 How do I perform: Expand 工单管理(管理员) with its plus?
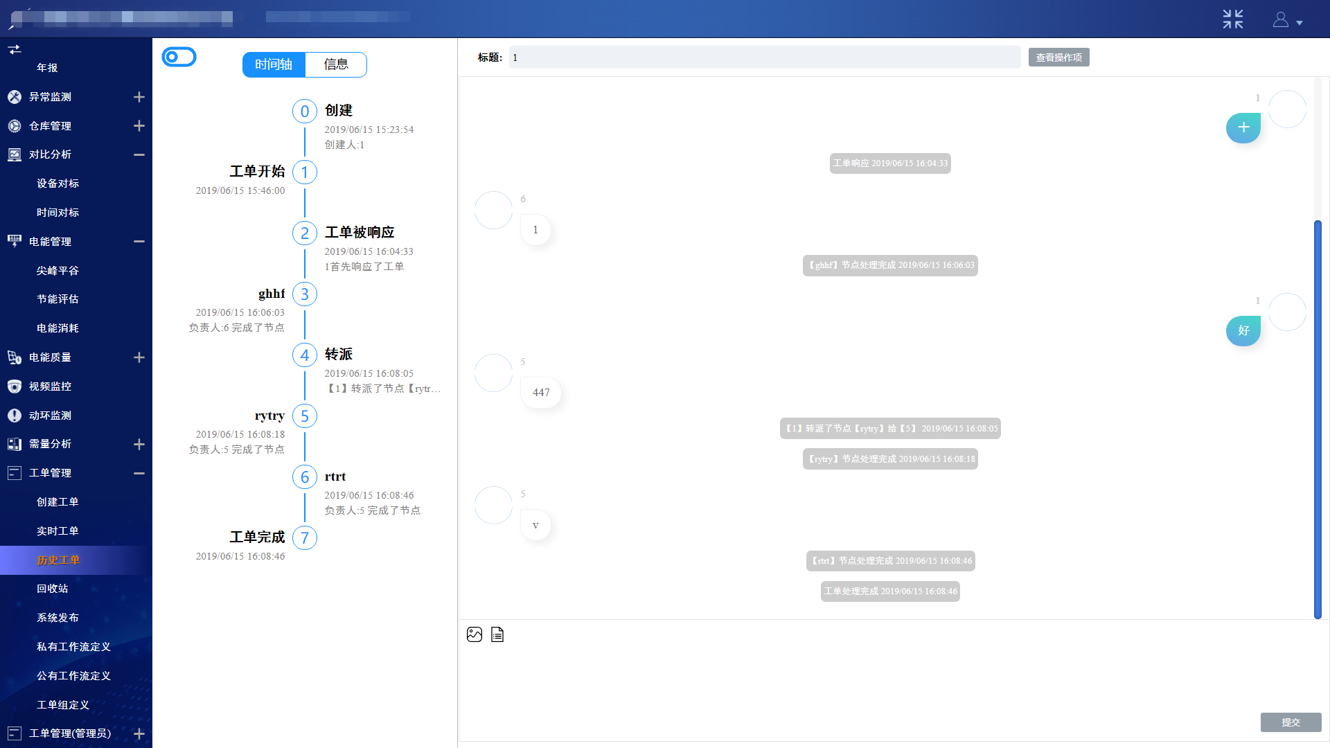tap(139, 733)
